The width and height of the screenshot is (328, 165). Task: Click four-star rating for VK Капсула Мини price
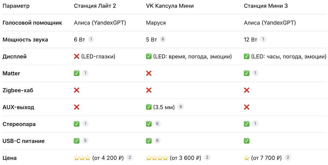(157, 158)
